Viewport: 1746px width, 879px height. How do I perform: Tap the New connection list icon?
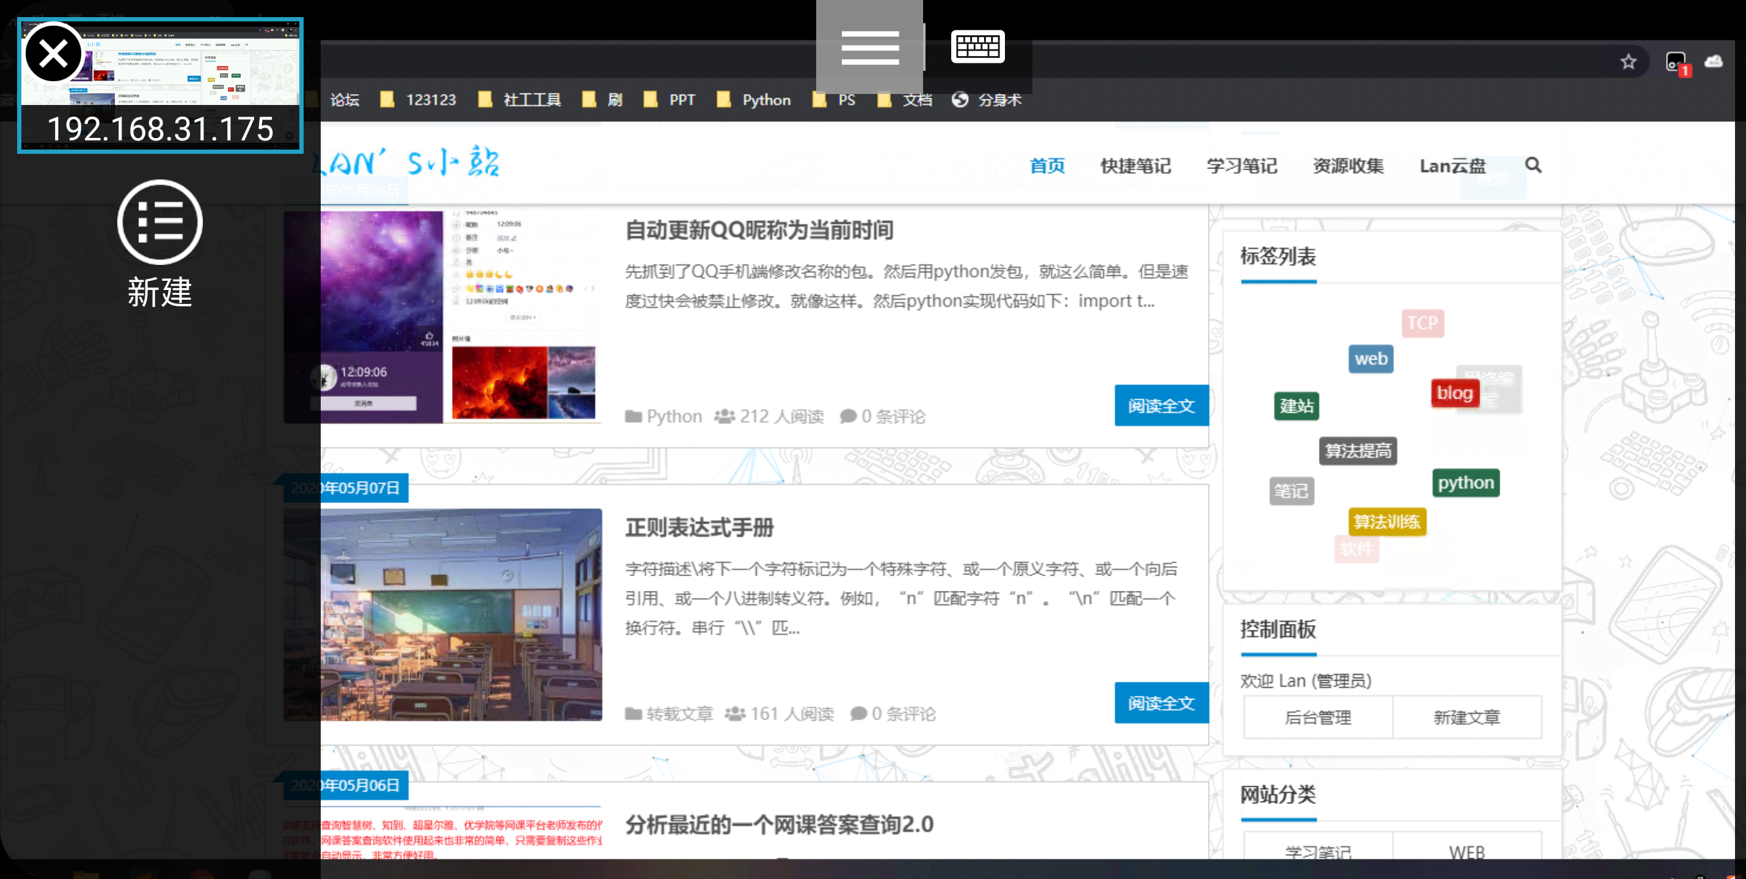[160, 222]
